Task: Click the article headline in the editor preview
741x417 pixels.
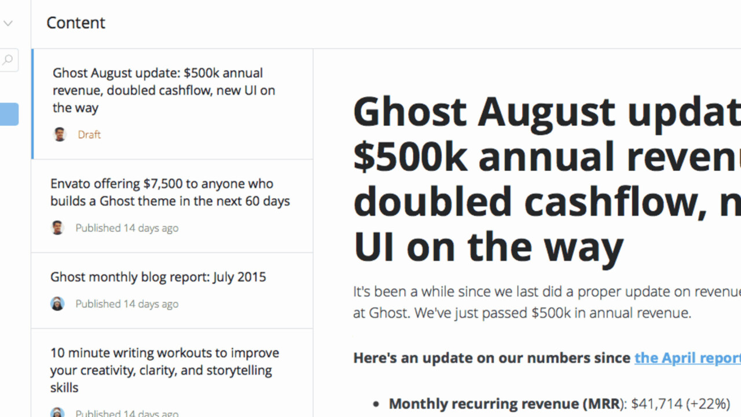Action: pyautogui.click(x=544, y=178)
